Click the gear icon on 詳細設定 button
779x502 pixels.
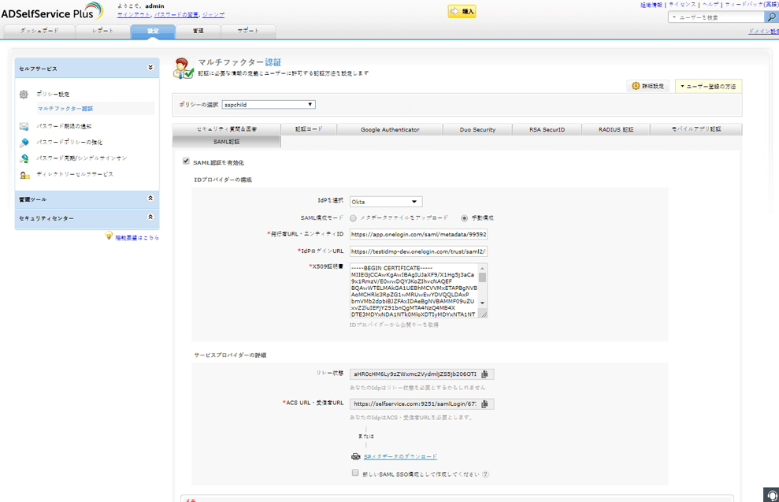pyautogui.click(x=636, y=86)
